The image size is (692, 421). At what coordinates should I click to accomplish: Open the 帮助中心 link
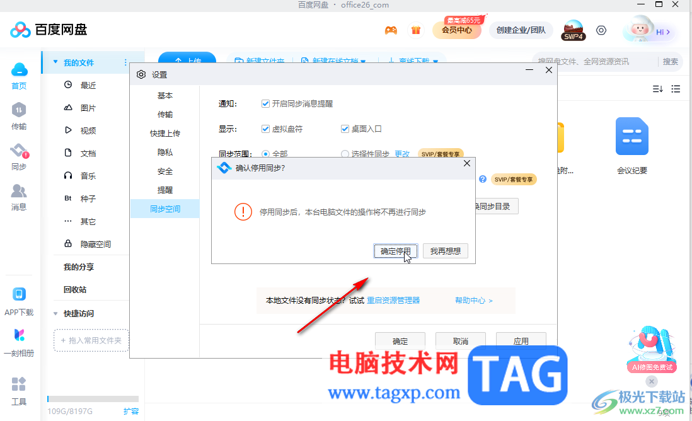tap(473, 301)
